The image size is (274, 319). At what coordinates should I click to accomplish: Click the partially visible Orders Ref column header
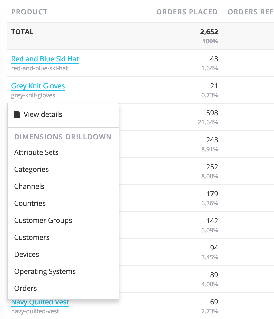click(x=251, y=12)
